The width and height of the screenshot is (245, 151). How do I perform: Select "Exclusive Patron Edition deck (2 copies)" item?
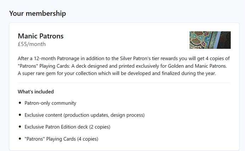coord(67,127)
